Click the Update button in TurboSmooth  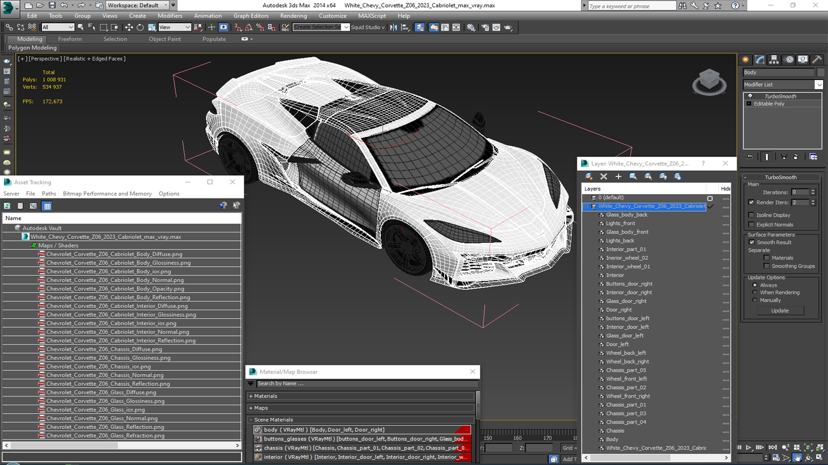point(780,310)
